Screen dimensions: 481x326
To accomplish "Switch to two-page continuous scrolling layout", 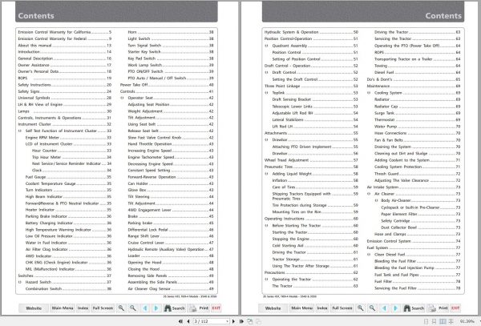I will pyautogui.click(x=451, y=321).
